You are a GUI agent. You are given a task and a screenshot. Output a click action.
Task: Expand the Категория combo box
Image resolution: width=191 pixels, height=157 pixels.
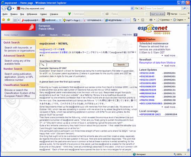[x=103, y=14]
